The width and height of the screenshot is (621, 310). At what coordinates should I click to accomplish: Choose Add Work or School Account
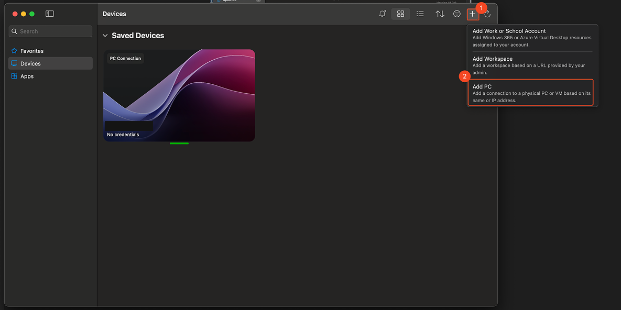click(530, 37)
